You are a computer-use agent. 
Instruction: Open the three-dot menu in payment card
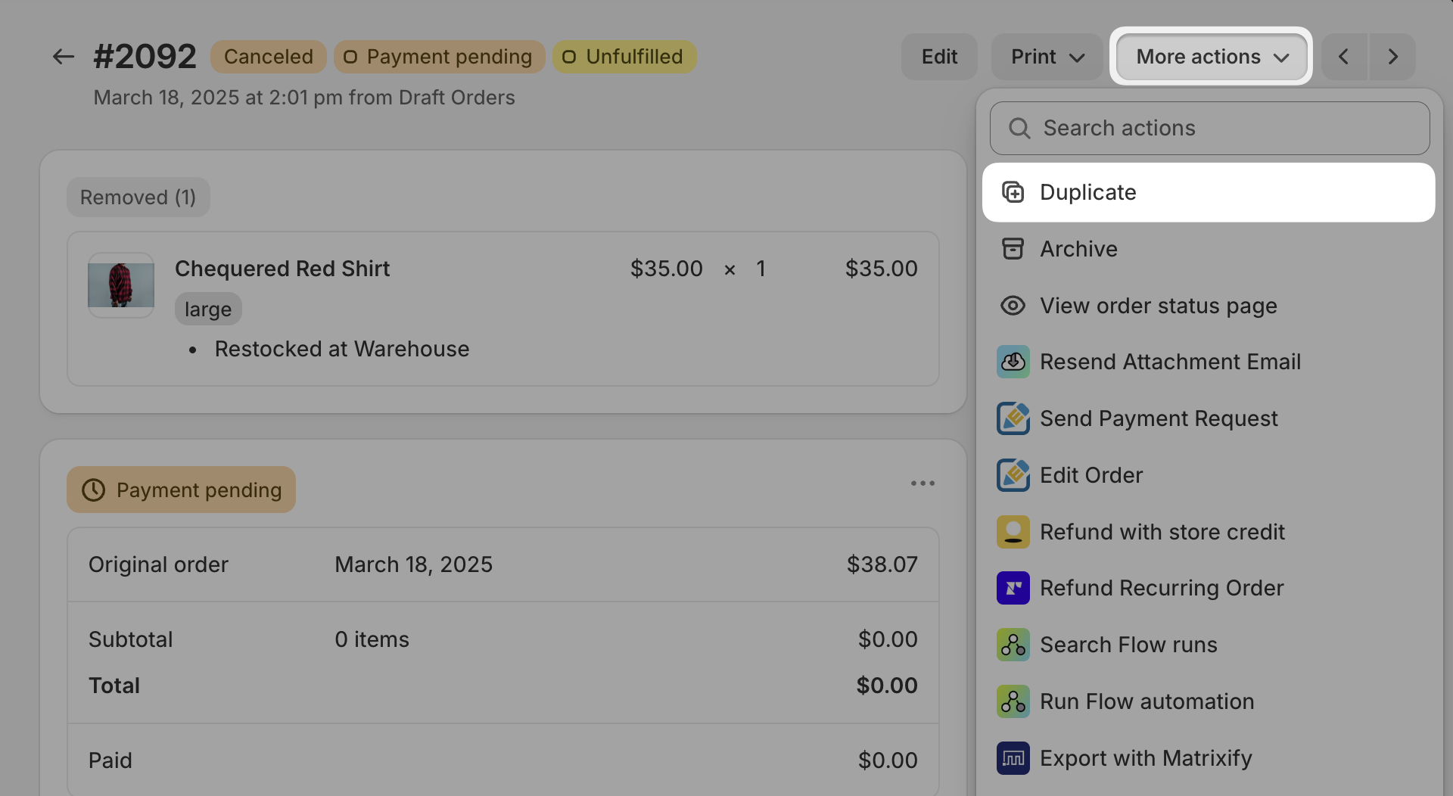point(923,484)
